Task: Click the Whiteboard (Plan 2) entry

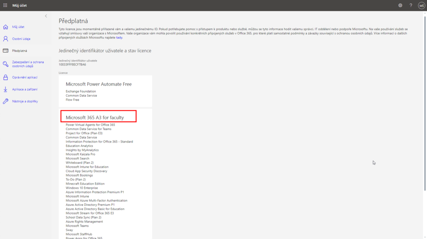Action: pyautogui.click(x=80, y=163)
